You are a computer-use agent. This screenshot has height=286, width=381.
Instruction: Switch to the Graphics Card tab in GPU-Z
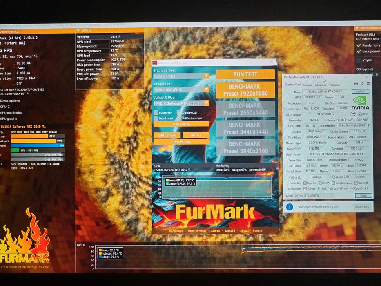[x=292, y=85]
